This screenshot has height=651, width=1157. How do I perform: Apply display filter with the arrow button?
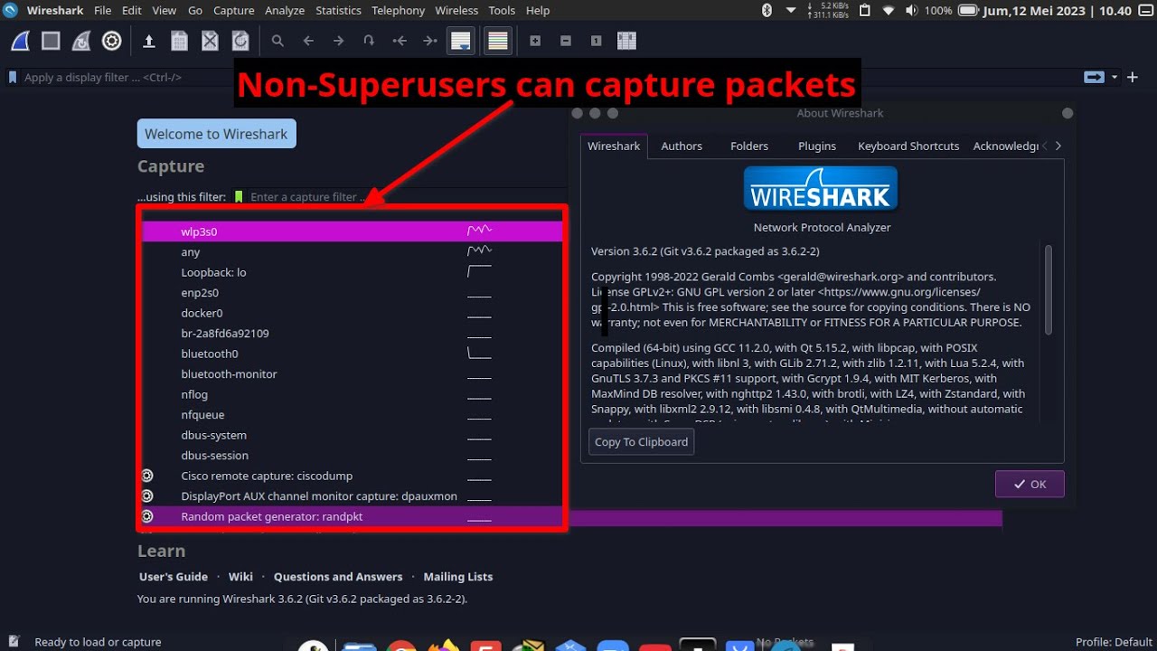pos(1095,78)
